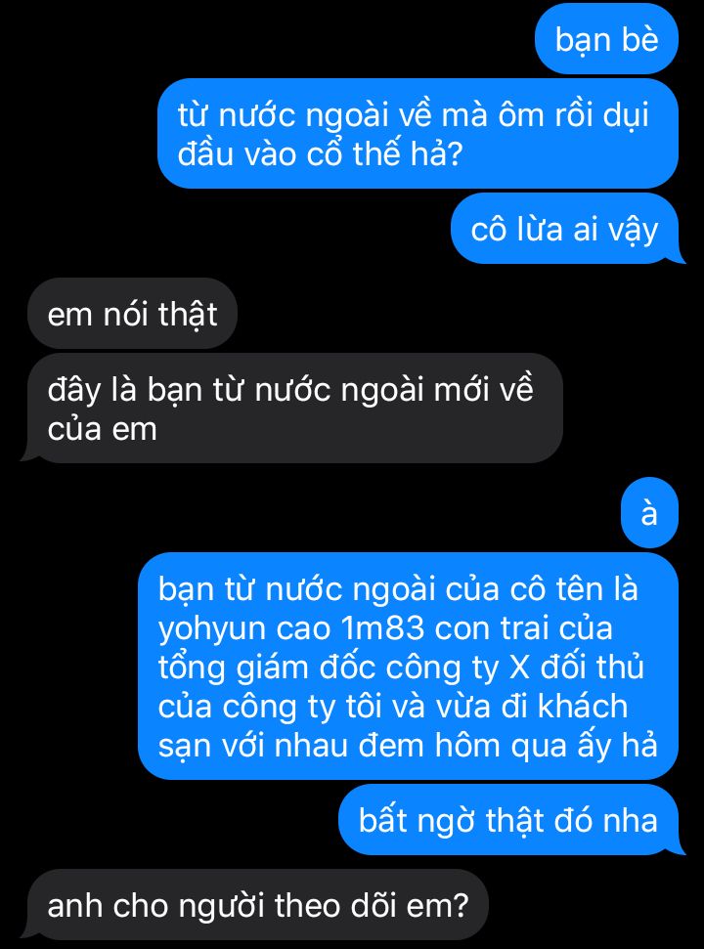Click the words "khách sạn" in the long bubble

click(x=393, y=725)
